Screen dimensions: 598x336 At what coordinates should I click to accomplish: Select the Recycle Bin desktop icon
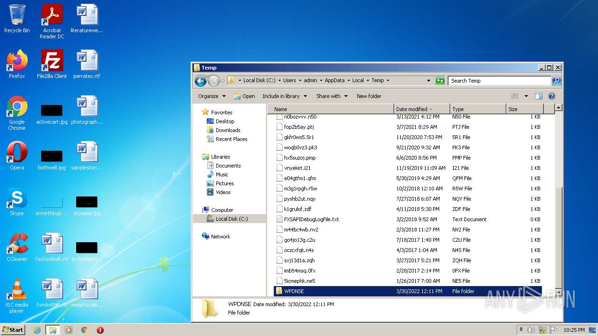tap(17, 19)
